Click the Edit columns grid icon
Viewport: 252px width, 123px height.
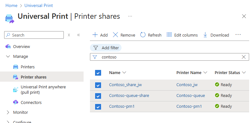169,35
